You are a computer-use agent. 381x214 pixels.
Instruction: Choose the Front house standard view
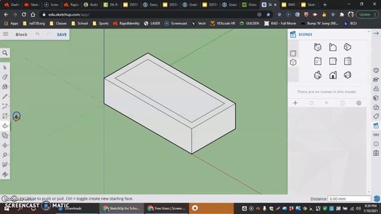coord(333,75)
